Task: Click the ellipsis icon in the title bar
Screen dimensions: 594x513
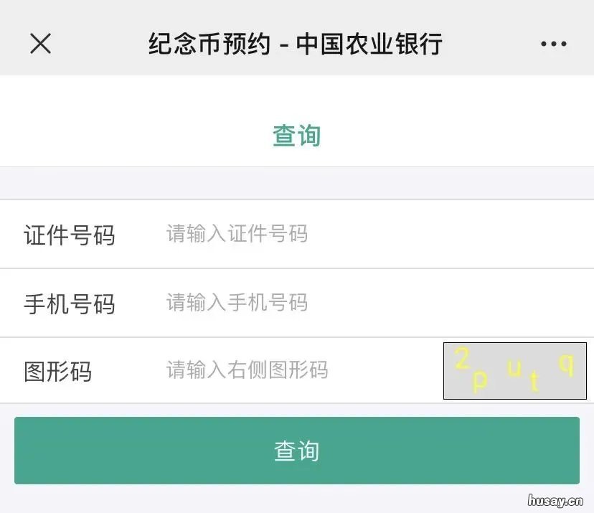Action: 553,44
